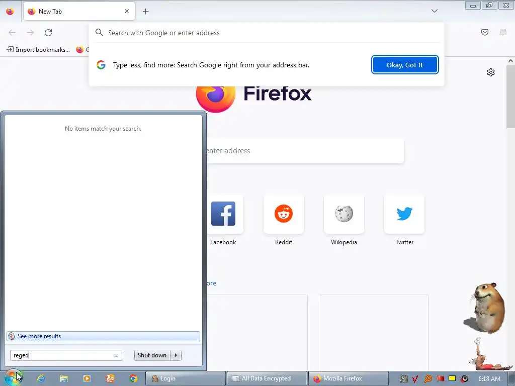515x386 pixels.
Task: Click the Firefox icon left of tabs
Action: [x=10, y=11]
